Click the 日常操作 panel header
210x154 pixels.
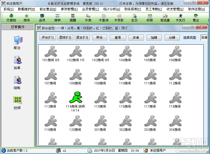coord(17,27)
